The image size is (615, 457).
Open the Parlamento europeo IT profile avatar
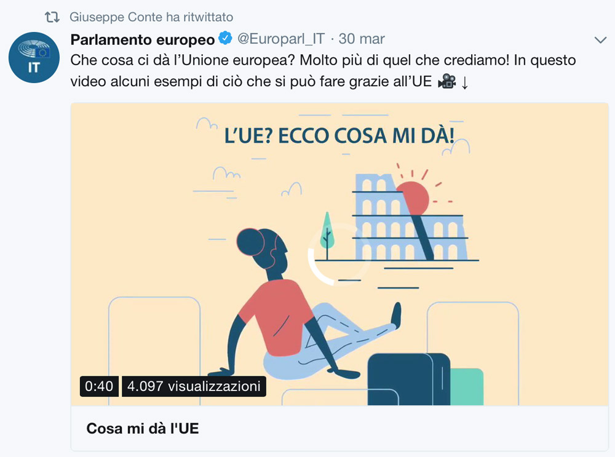pos(34,57)
